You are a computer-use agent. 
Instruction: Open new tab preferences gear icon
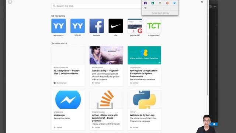[202, 2]
